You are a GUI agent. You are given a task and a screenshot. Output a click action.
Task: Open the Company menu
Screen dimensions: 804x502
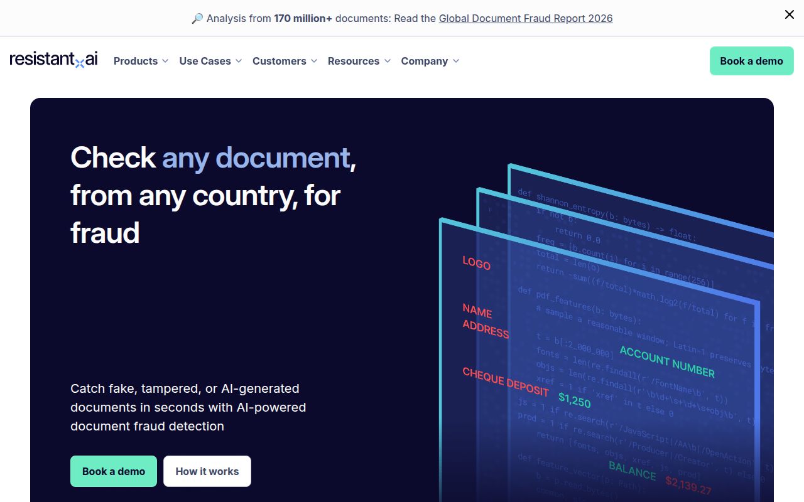(430, 61)
